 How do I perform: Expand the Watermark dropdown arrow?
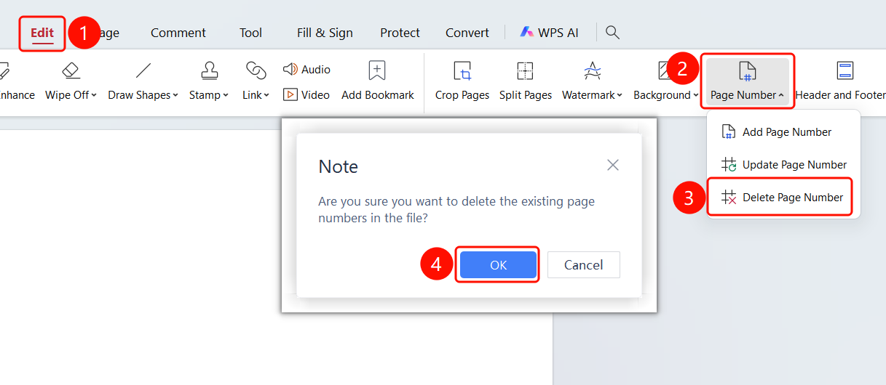(x=620, y=95)
